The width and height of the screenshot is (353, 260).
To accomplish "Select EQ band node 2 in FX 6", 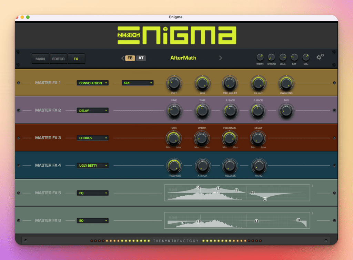I will [x=298, y=220].
